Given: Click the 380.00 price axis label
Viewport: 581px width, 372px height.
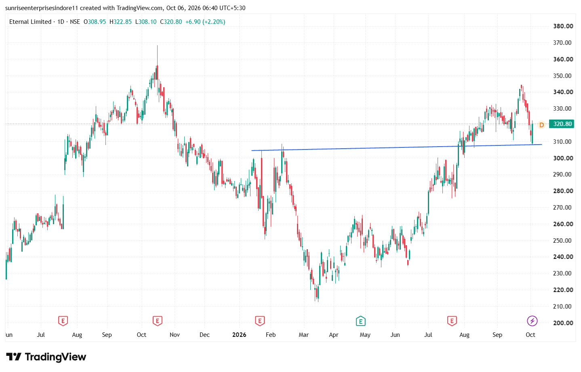Looking at the screenshot, I should pyautogui.click(x=563, y=26).
